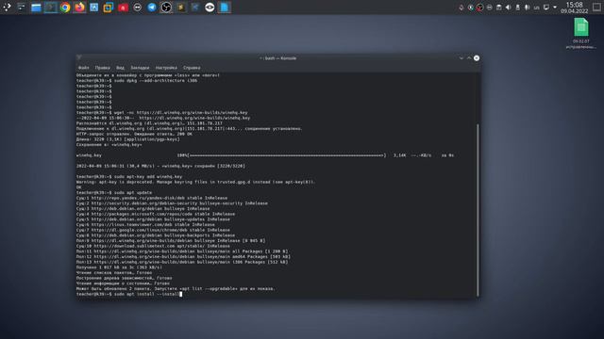Click the 'sudo apt install' command line
Viewport: 604px width, 339px height.
[128, 294]
